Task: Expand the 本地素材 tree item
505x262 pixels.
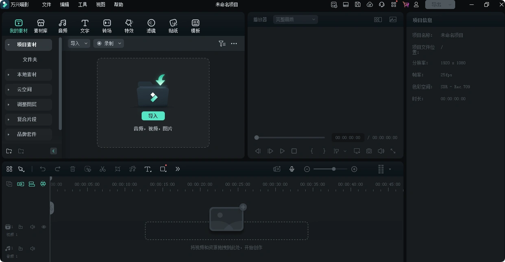Action: 9,75
